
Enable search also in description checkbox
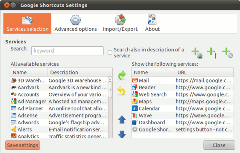point(110,53)
